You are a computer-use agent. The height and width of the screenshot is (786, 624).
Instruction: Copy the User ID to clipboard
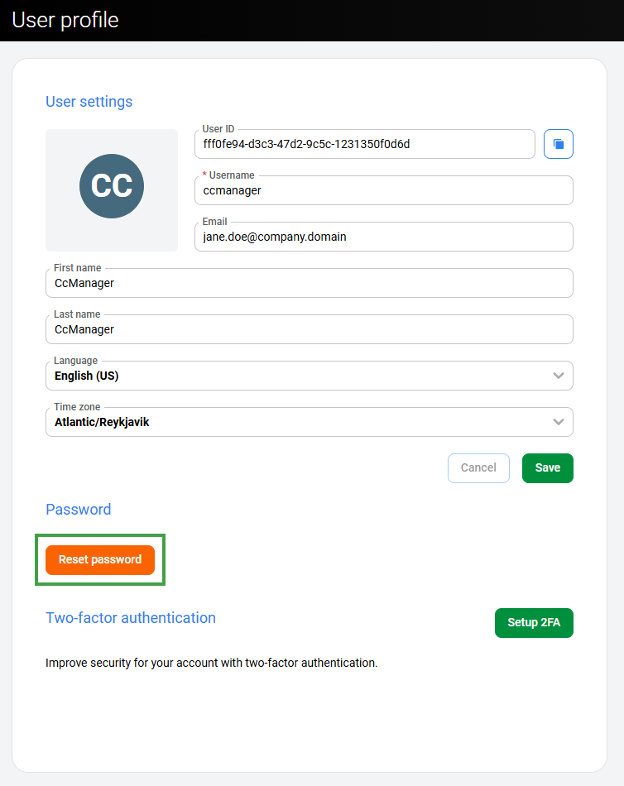coord(559,144)
